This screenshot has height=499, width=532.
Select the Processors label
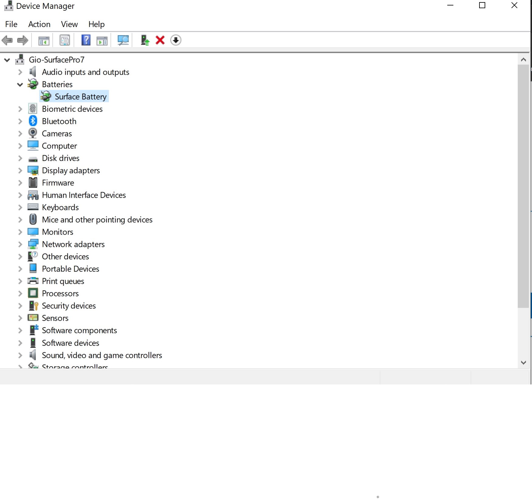click(x=60, y=293)
